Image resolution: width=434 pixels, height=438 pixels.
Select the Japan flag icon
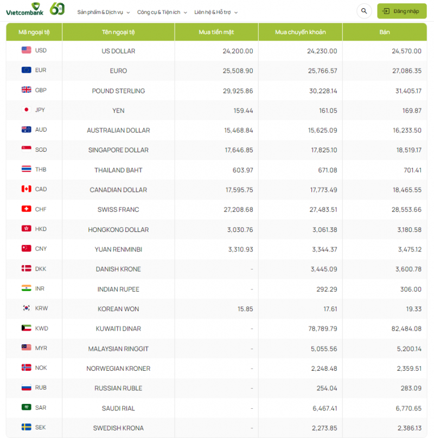pos(27,110)
